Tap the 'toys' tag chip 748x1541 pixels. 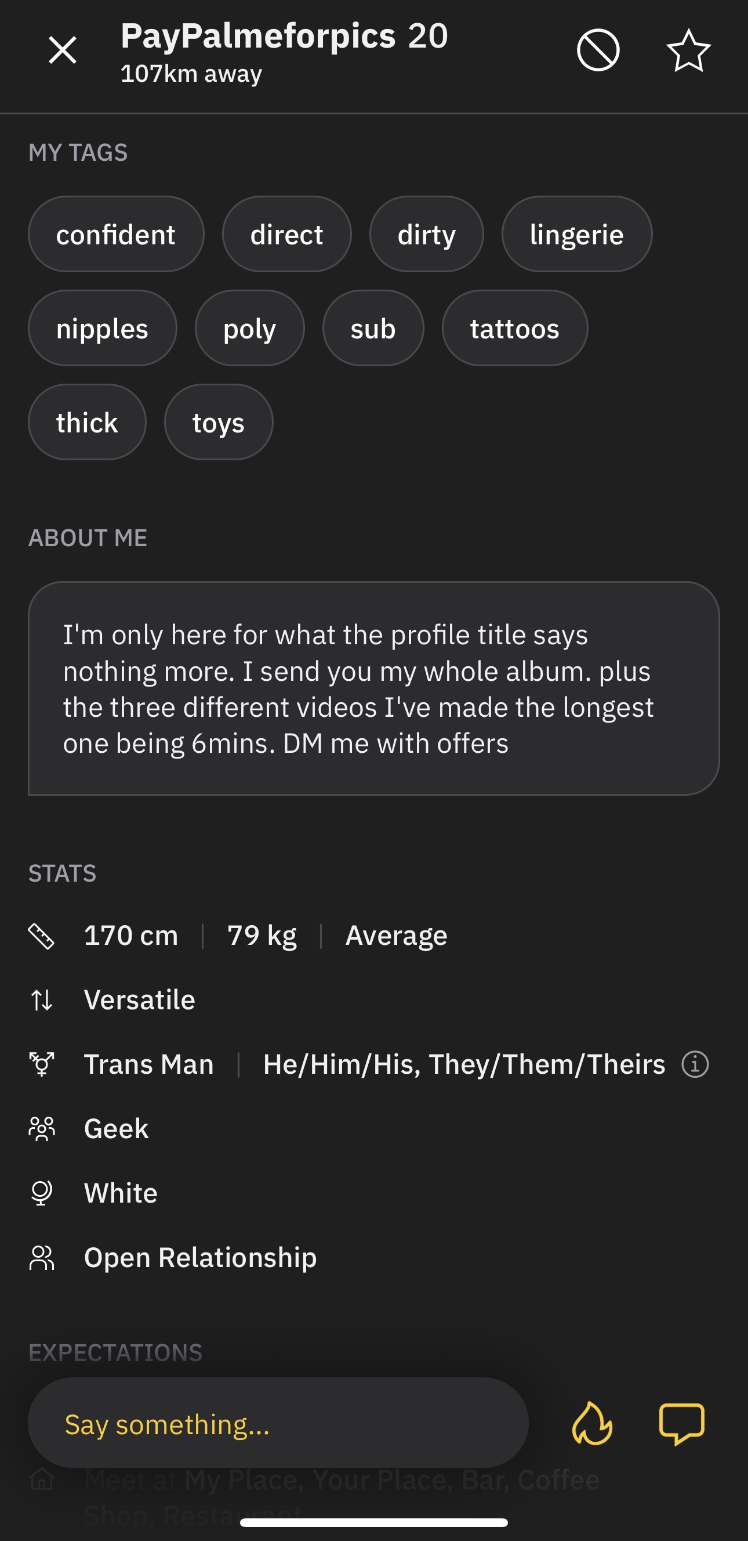[x=219, y=422]
